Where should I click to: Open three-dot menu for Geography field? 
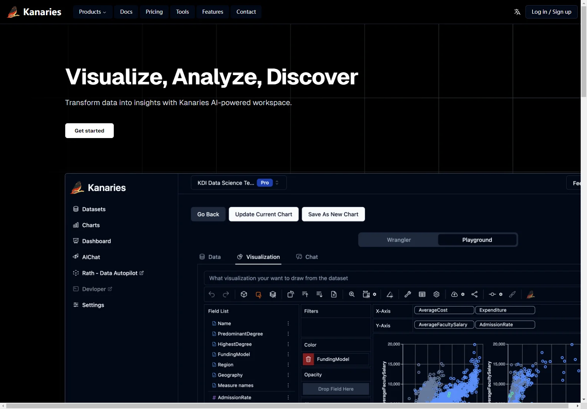288,375
